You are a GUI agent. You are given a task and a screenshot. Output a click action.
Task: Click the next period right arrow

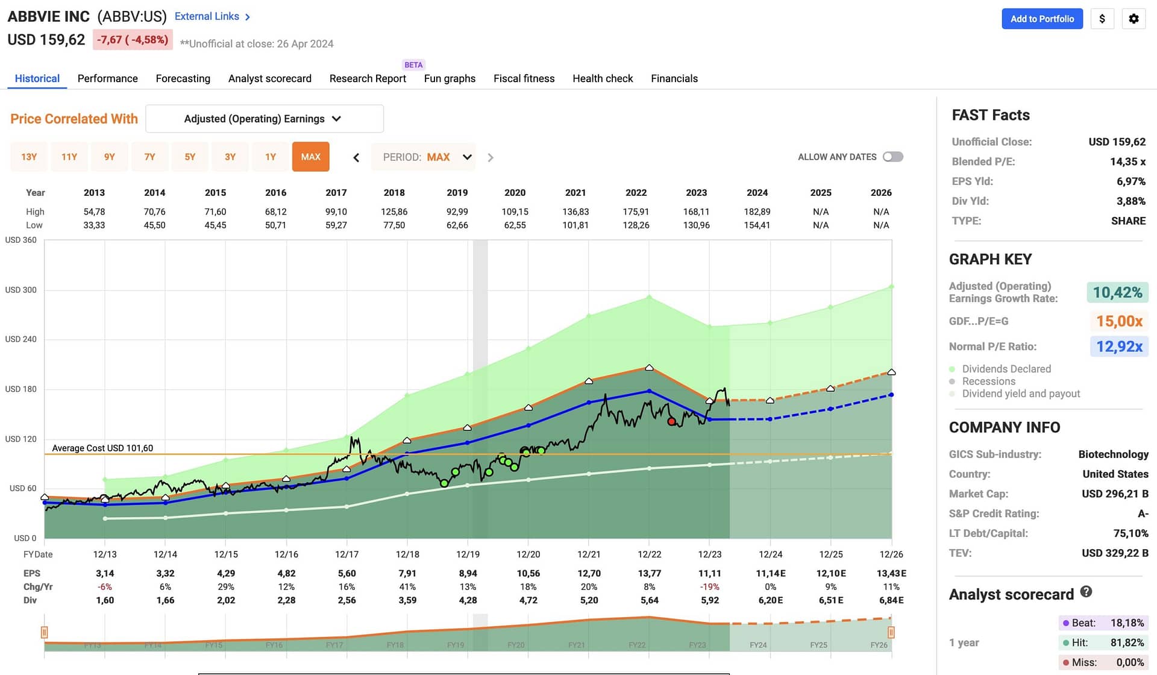pos(491,157)
